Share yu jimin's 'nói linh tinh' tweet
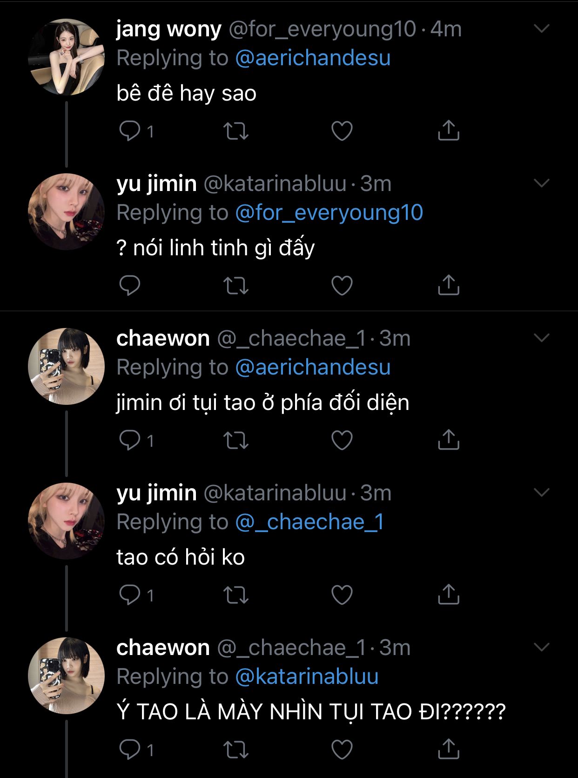The image size is (578, 778). click(x=449, y=285)
